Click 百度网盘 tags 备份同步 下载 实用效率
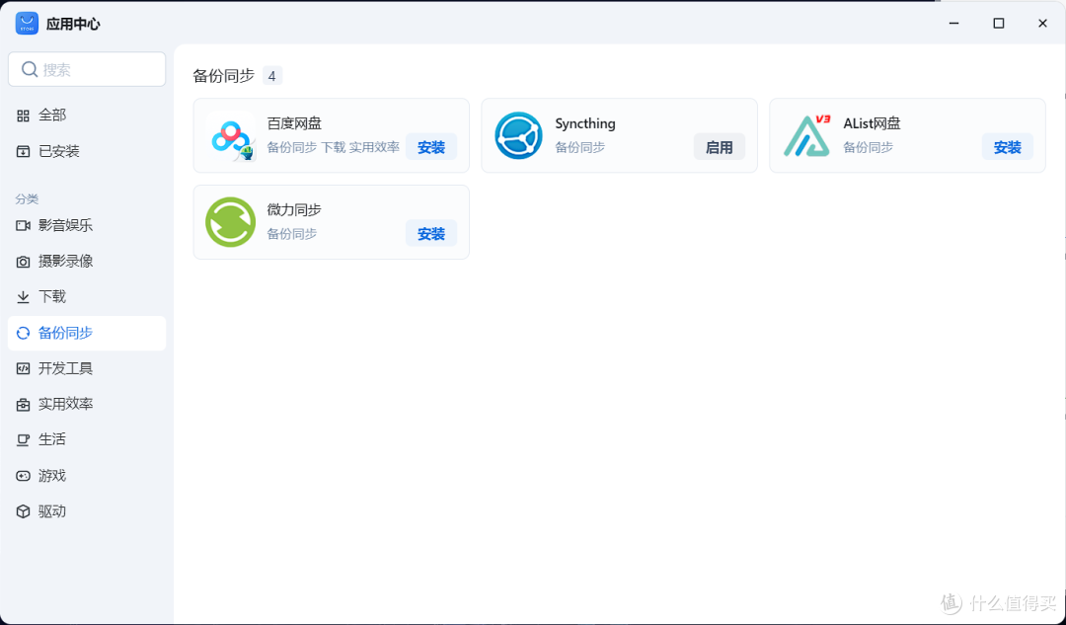This screenshot has width=1066, height=625. coord(334,147)
